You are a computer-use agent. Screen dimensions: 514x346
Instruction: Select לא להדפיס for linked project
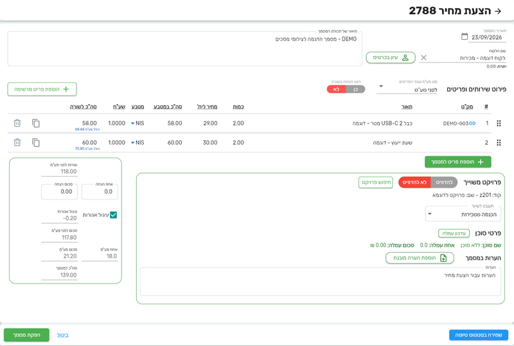414,182
